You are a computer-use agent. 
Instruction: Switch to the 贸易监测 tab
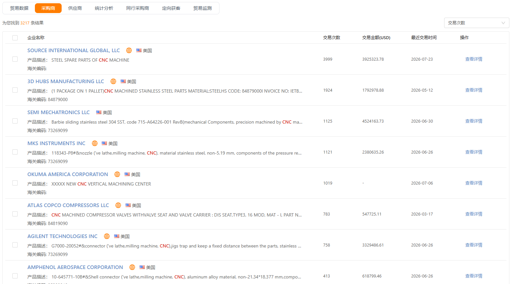[x=203, y=8]
